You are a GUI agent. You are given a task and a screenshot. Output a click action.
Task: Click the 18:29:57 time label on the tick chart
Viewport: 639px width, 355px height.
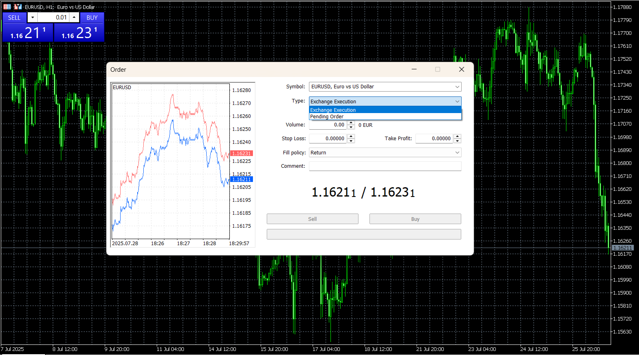(239, 243)
